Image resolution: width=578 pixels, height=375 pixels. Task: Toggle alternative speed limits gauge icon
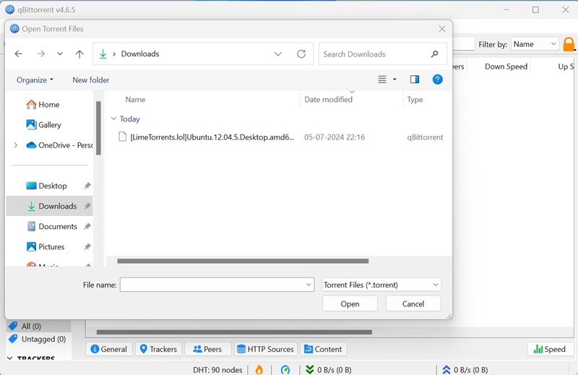[x=285, y=369]
